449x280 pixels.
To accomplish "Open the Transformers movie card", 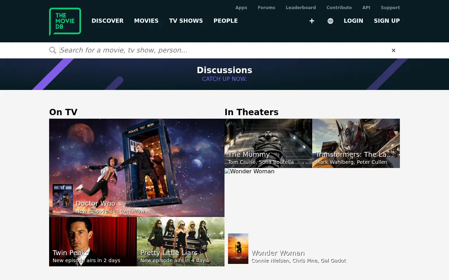I will coord(356,143).
